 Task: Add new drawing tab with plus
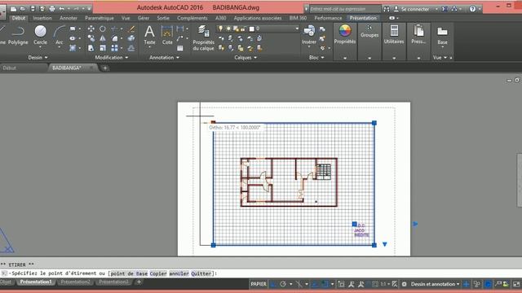(x=105, y=68)
